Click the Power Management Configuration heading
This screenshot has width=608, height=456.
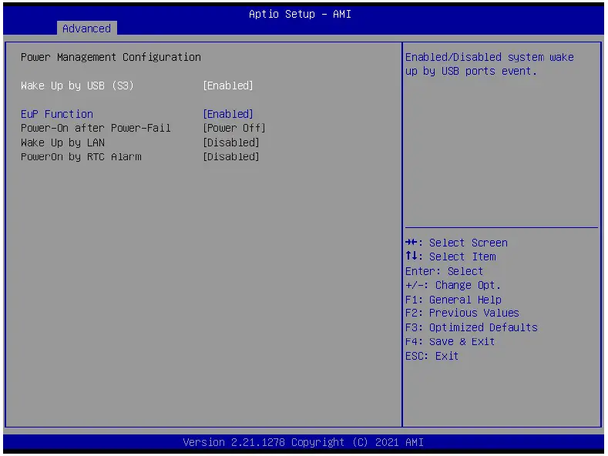(x=111, y=58)
